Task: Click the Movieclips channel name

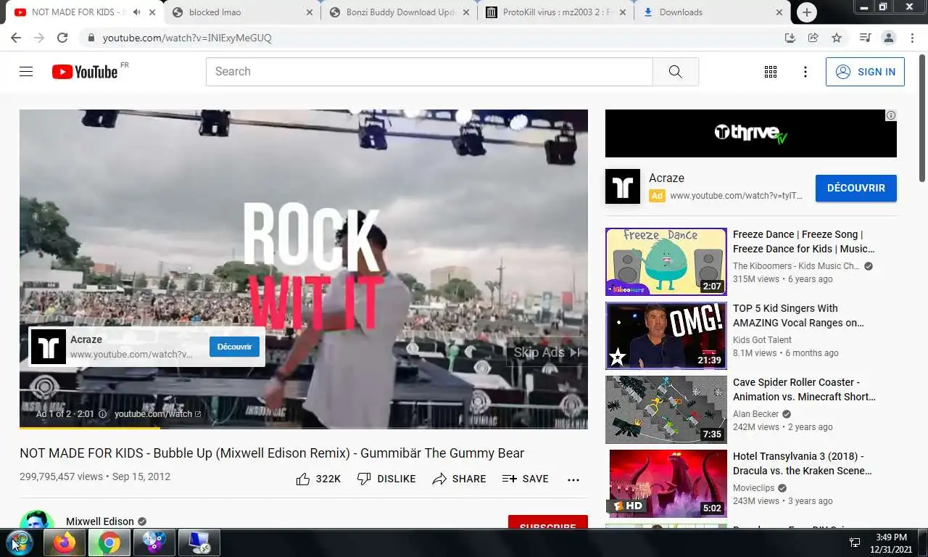Action: (x=754, y=488)
